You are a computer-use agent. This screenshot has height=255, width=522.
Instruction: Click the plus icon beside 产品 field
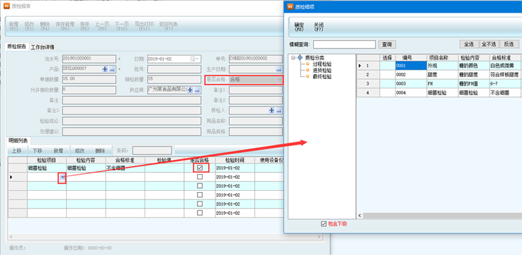[x=105, y=69]
